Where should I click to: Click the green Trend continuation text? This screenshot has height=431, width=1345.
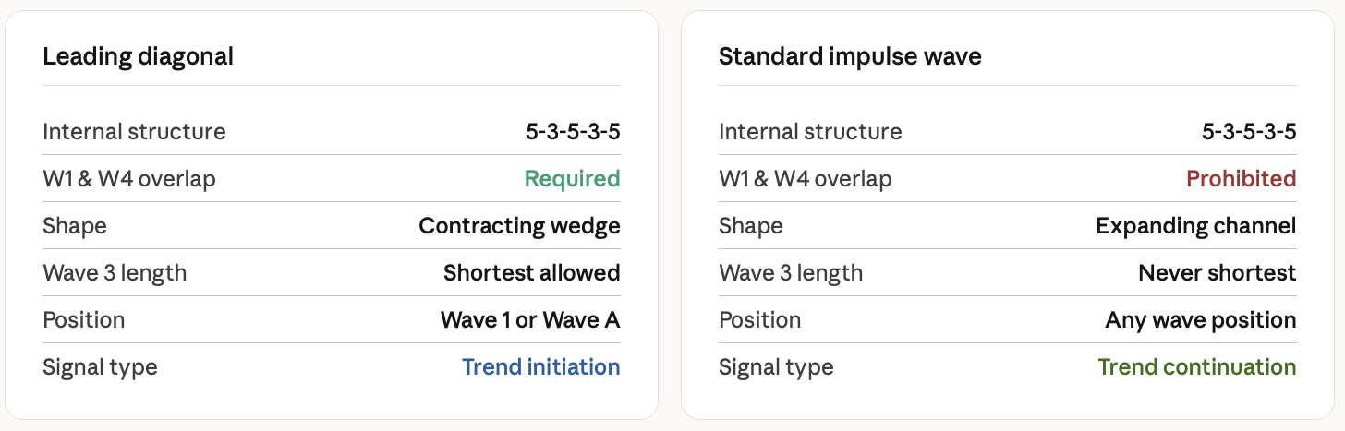tap(1197, 366)
